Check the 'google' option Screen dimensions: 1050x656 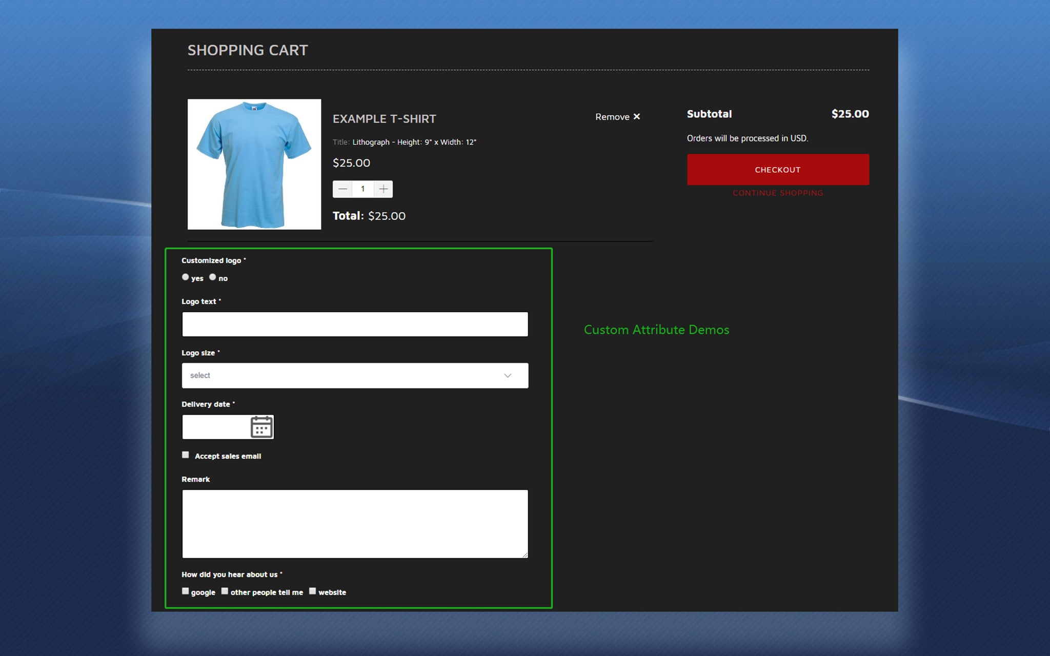coord(186,591)
